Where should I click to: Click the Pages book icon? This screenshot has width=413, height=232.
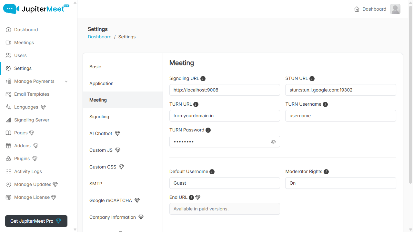(8, 133)
